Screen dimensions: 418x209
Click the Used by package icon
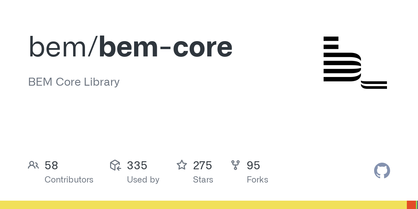115,165
